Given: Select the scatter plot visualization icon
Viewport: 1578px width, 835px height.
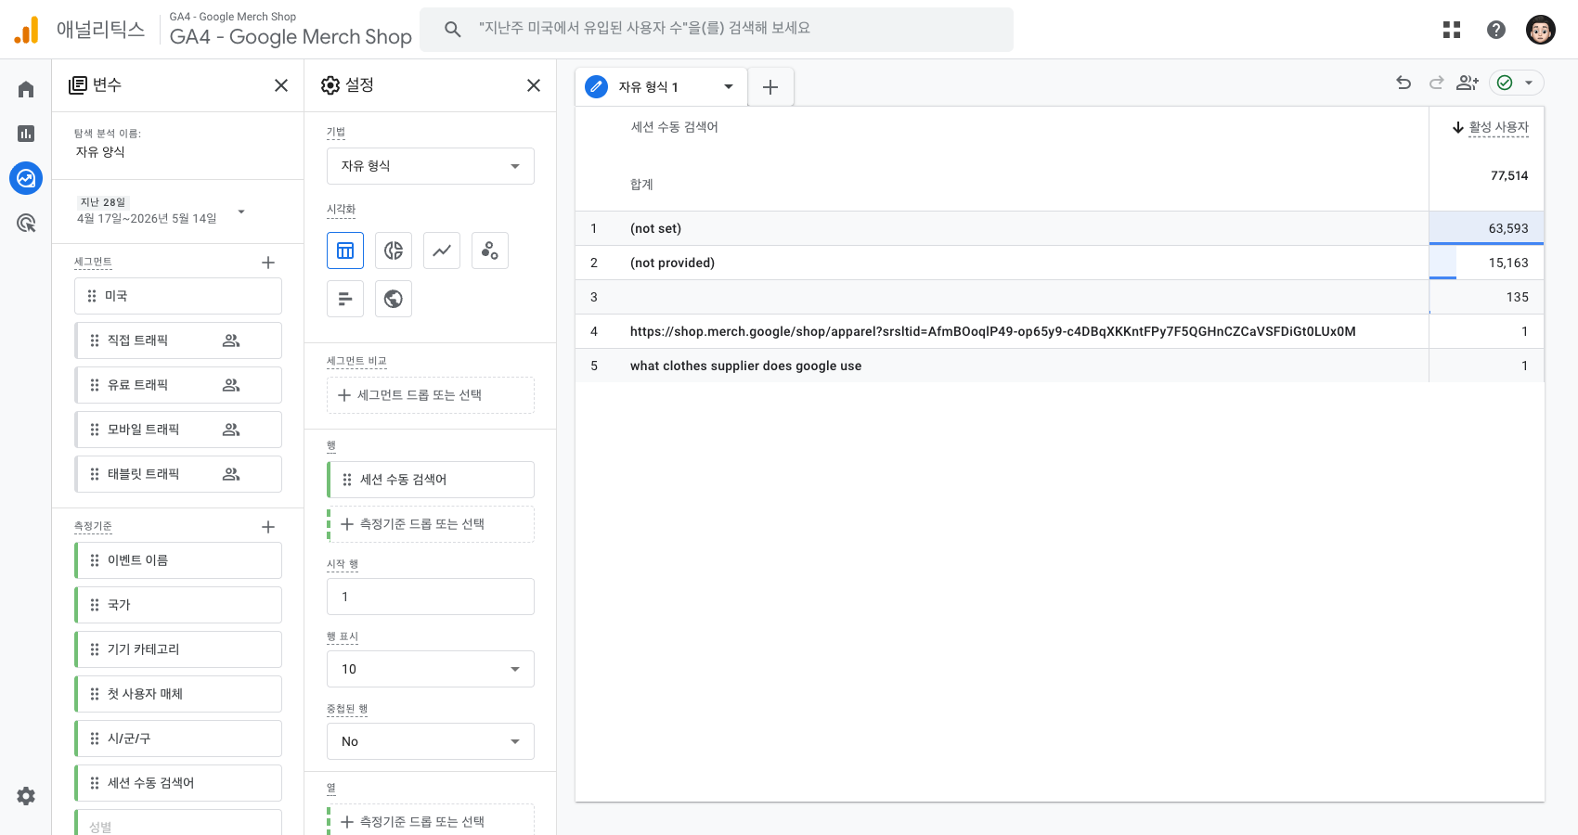Looking at the screenshot, I should (x=490, y=250).
